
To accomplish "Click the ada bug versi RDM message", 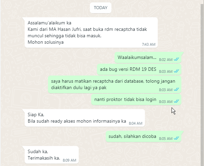I will (x=139, y=69).
